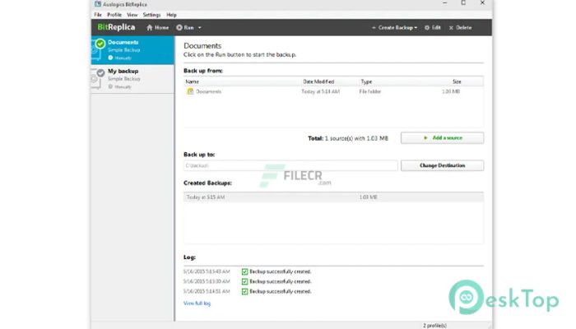
Task: Go to Home in the toolbar
Action: 158,27
